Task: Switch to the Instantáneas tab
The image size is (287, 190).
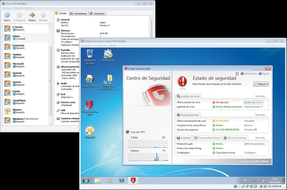Action: pos(79,14)
